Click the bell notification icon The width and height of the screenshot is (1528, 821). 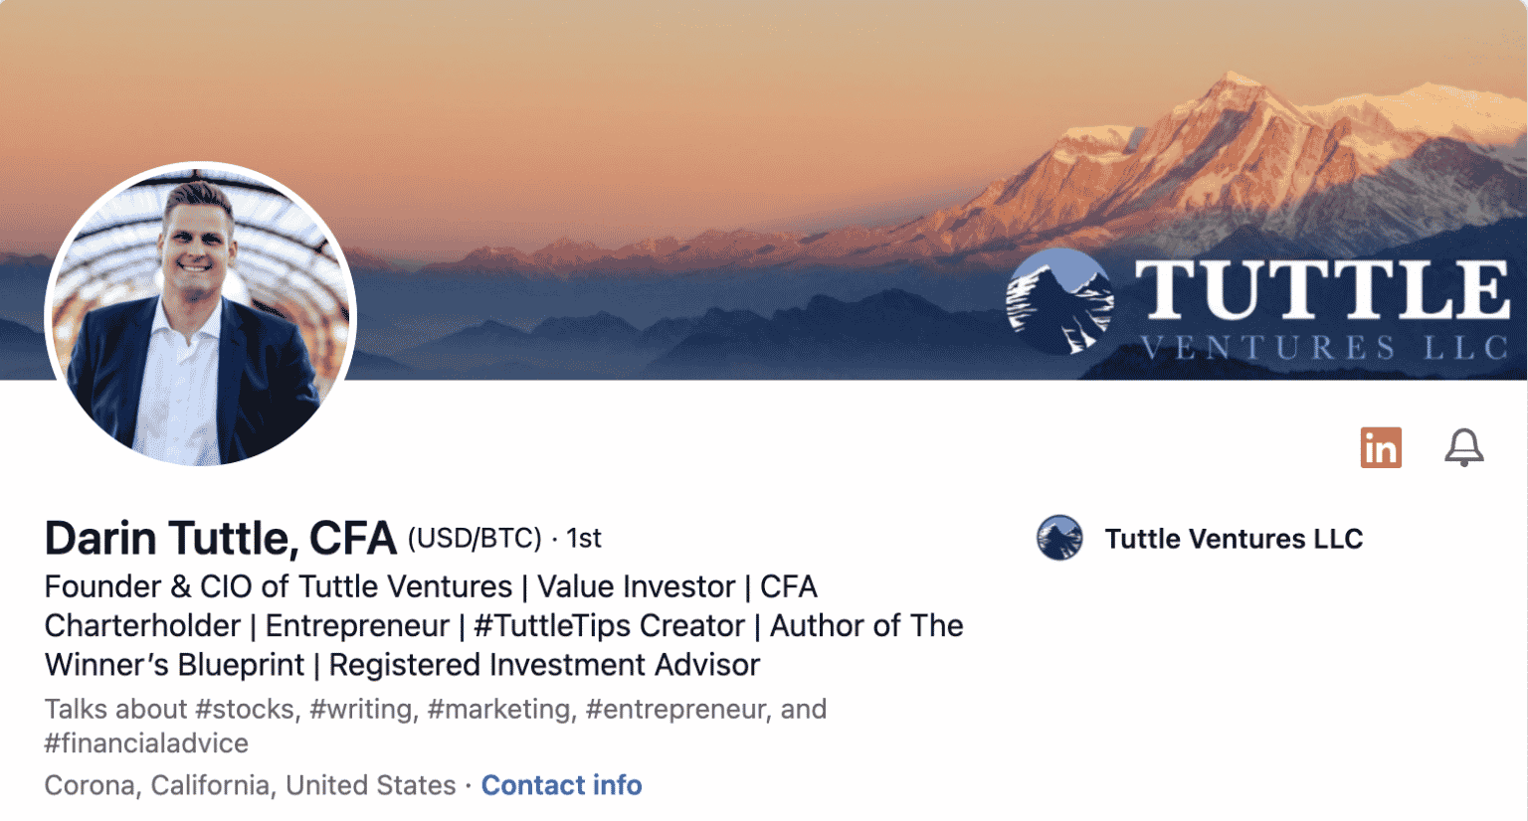(1463, 448)
